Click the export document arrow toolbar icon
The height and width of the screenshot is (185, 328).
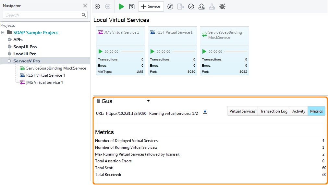[180, 7]
